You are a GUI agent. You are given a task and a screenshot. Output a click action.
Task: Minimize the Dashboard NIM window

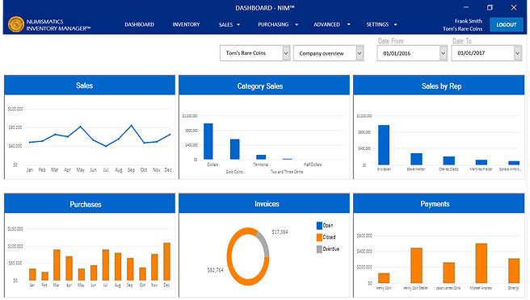click(x=466, y=7)
